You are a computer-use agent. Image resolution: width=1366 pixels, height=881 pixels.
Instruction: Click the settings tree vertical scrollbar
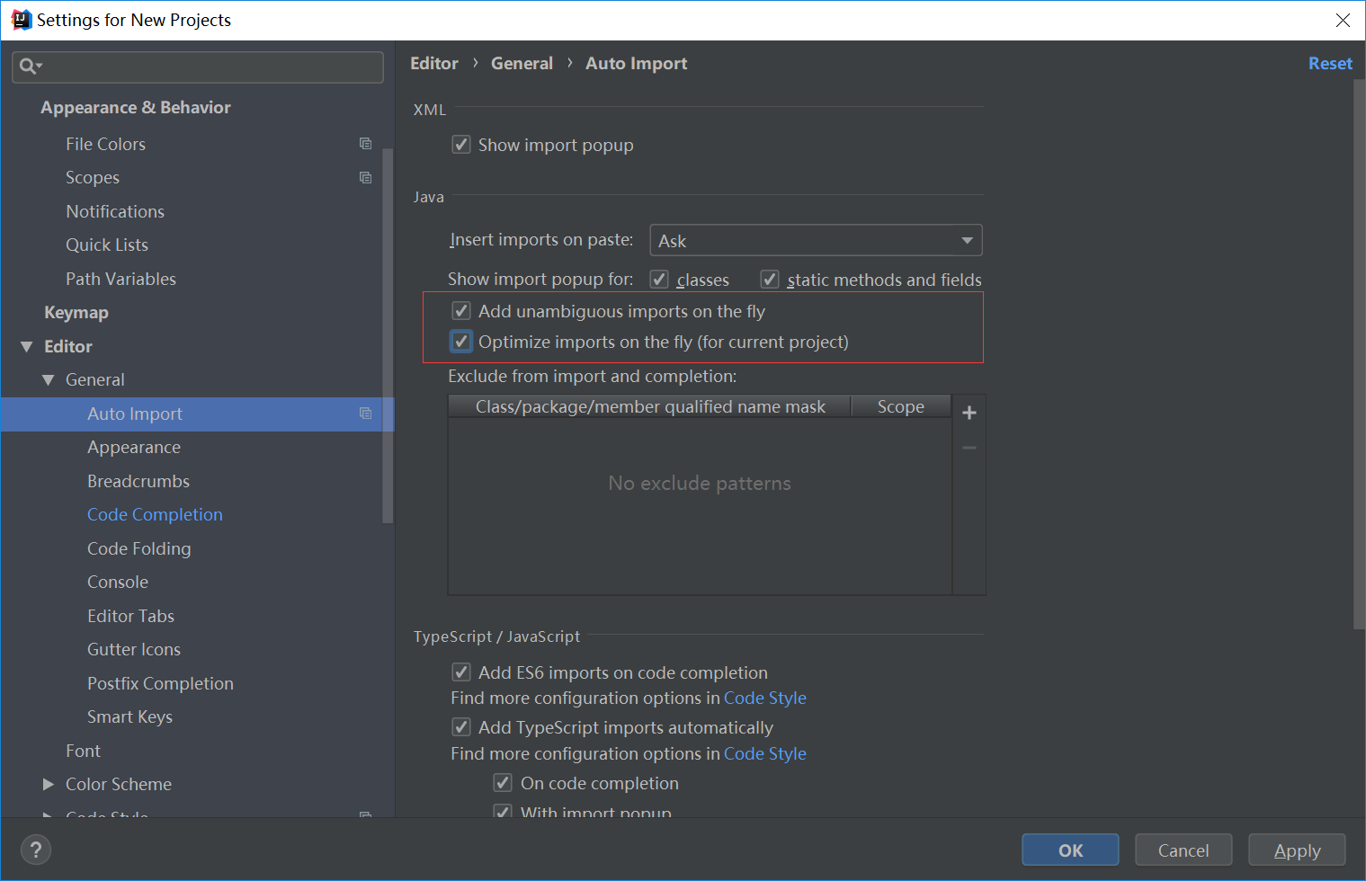(x=388, y=334)
